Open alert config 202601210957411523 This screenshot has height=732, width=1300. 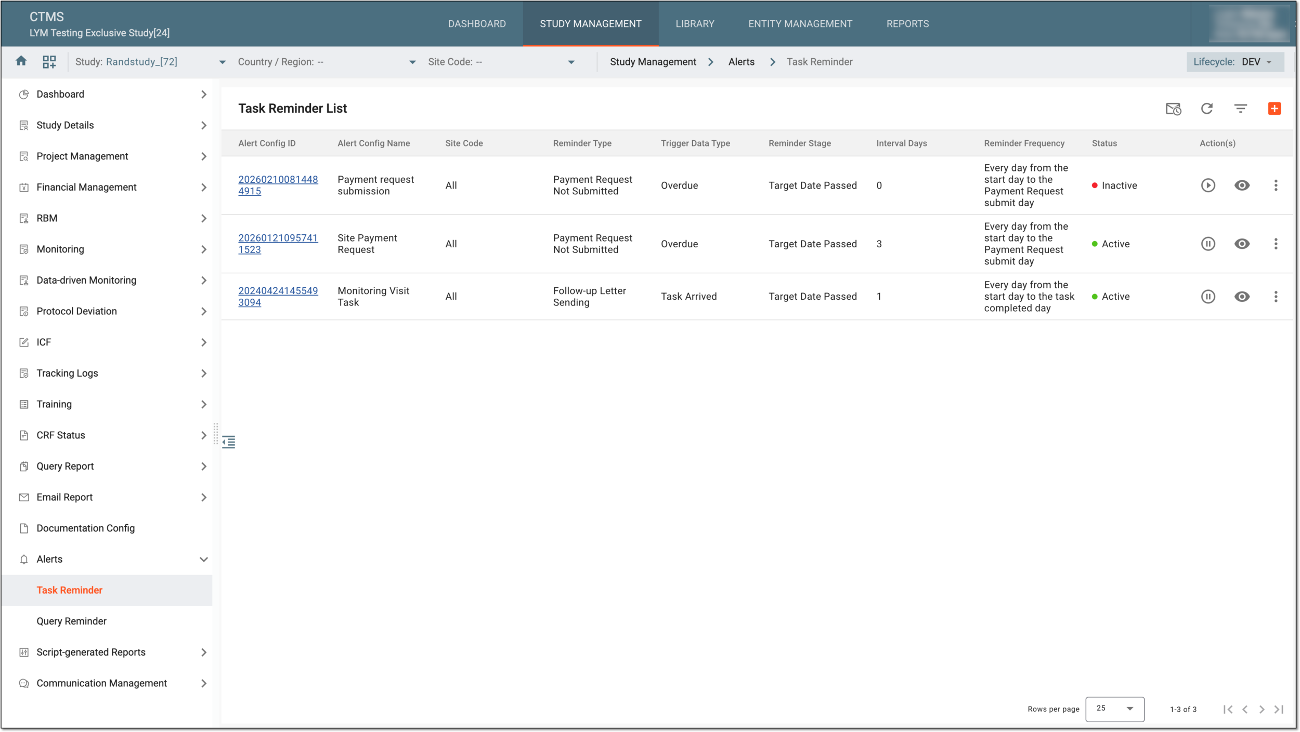278,244
